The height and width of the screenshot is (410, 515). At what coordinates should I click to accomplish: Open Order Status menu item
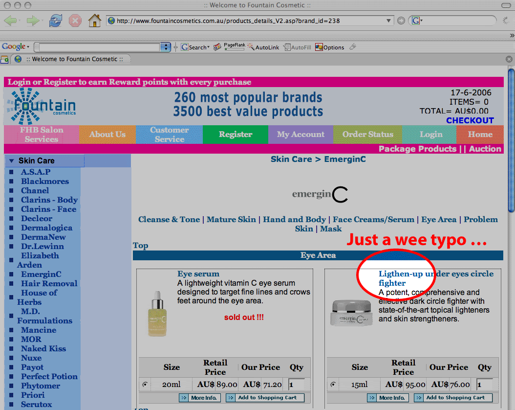click(367, 135)
